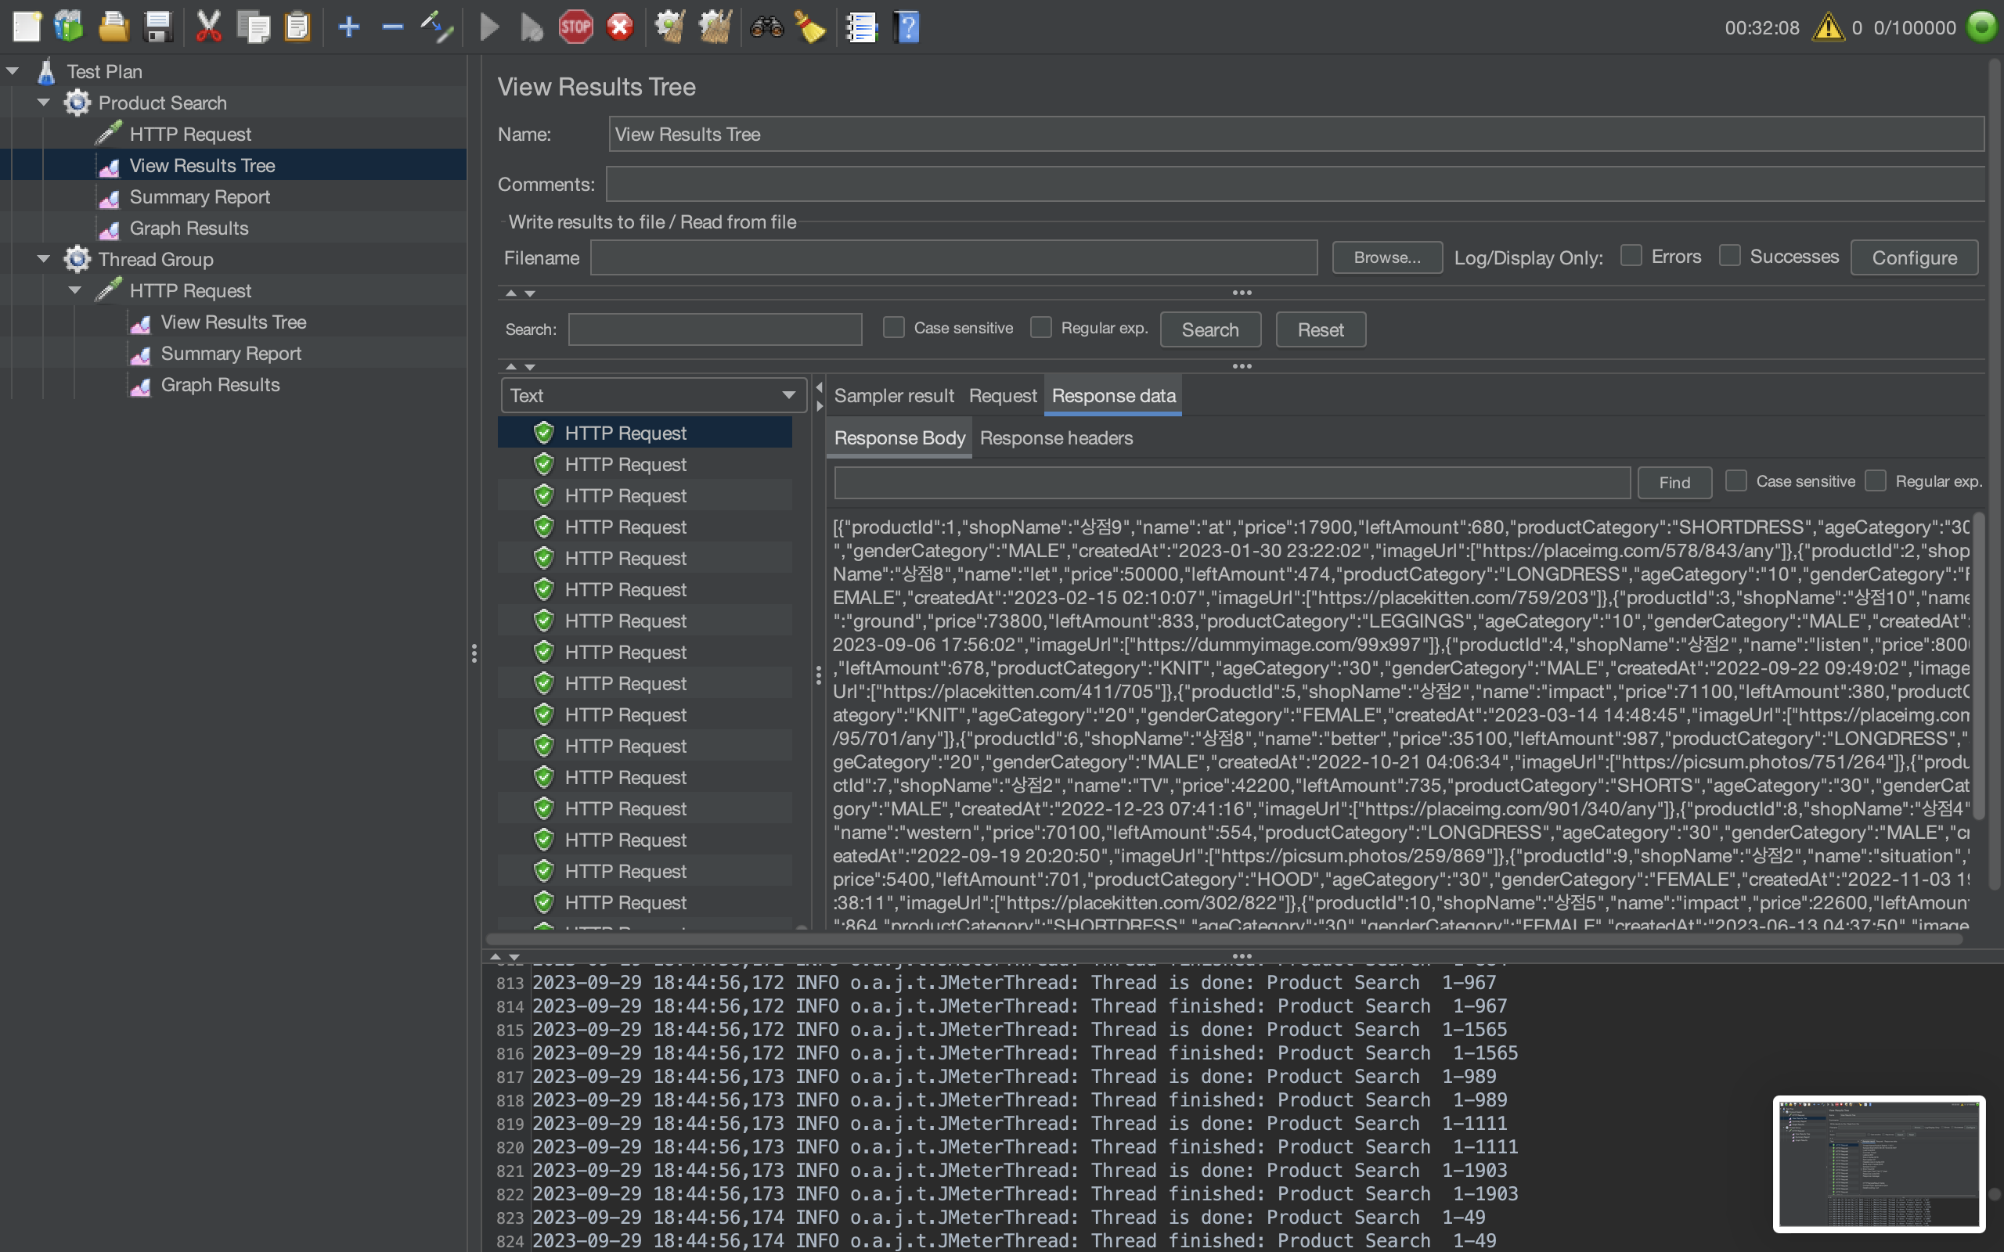Click the Save test plan disk icon
The height and width of the screenshot is (1252, 2004).
point(157,27)
